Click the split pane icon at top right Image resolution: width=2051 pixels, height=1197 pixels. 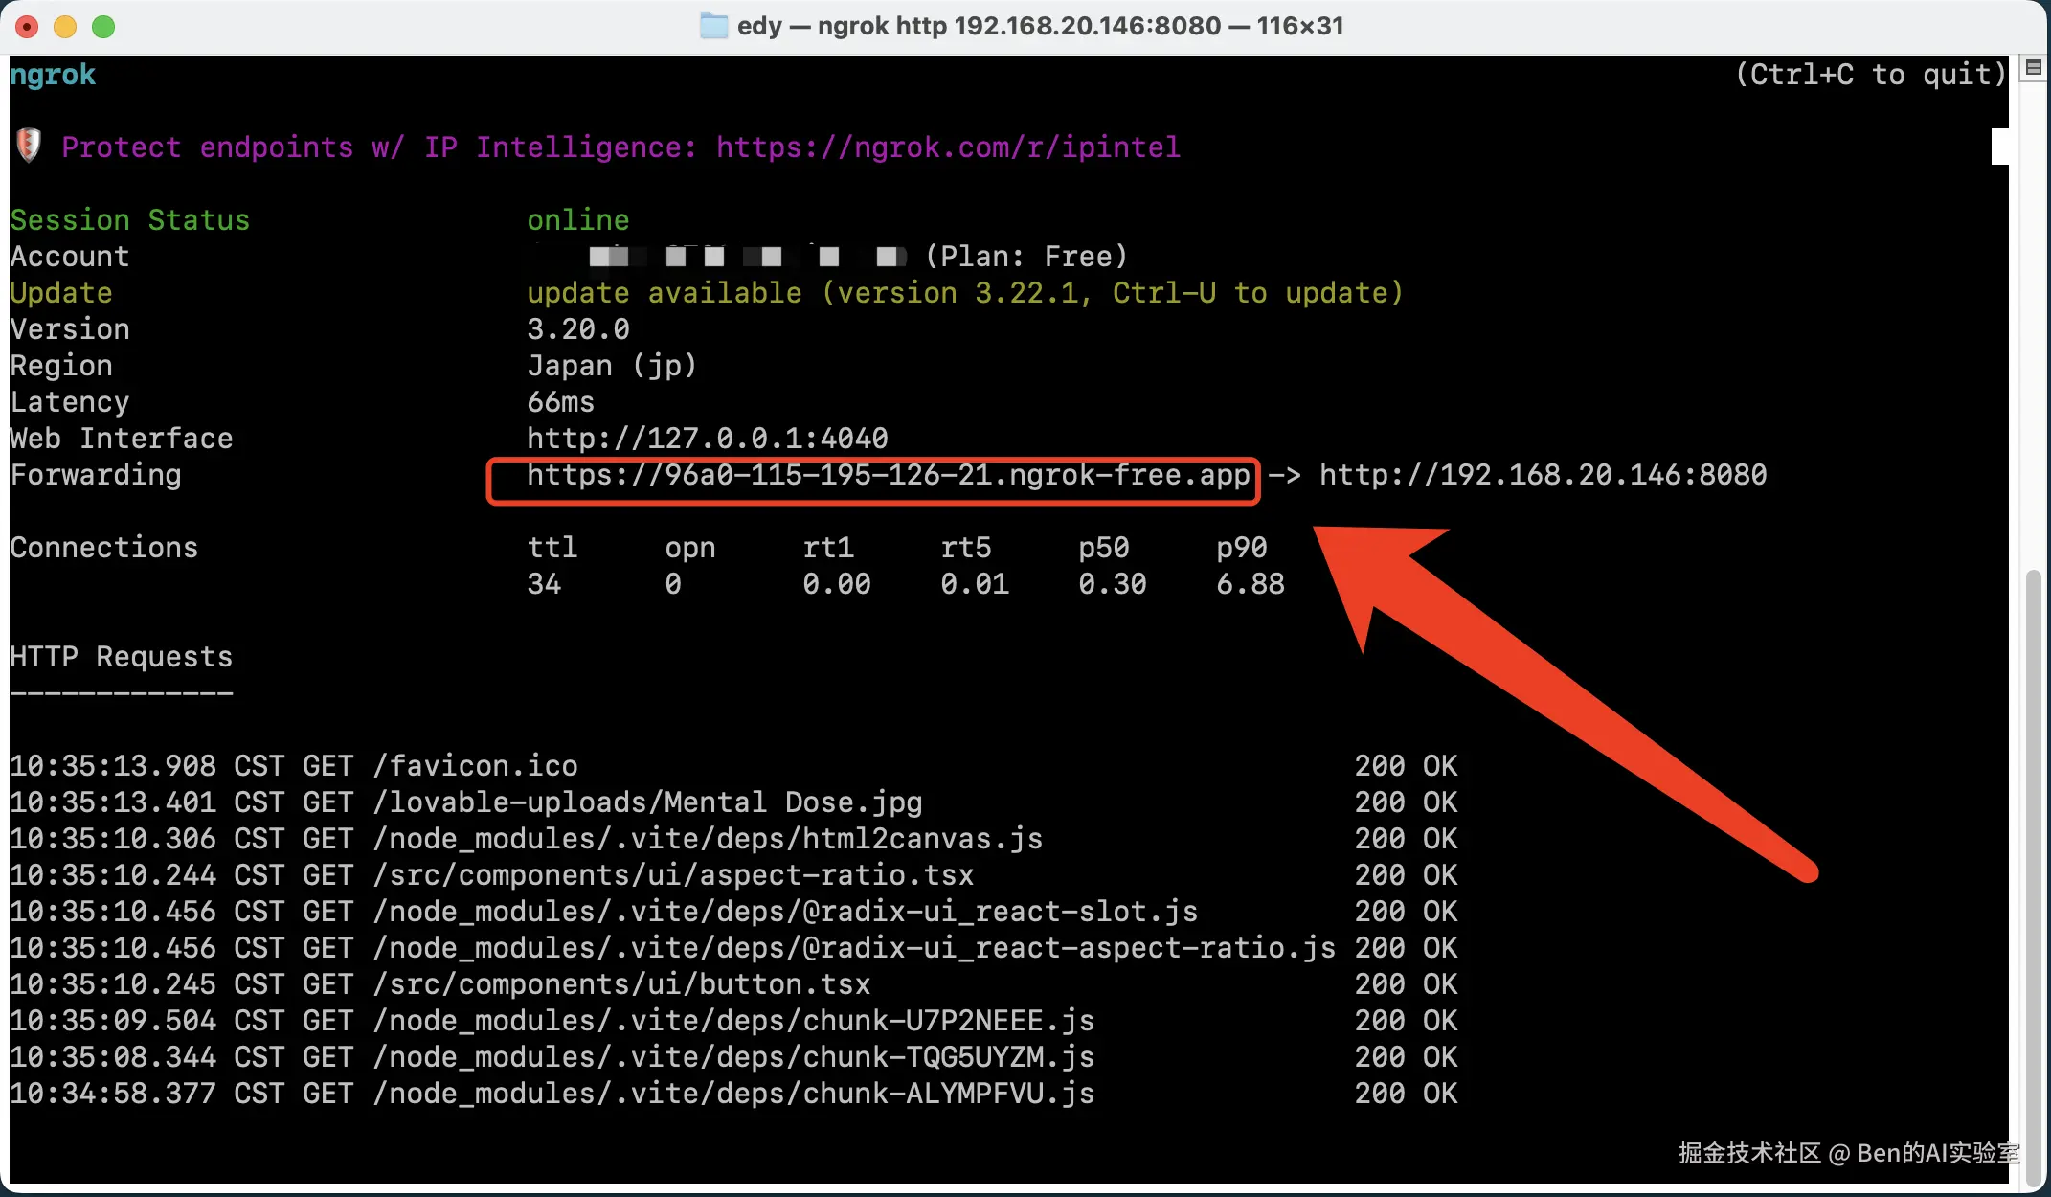click(x=2034, y=68)
